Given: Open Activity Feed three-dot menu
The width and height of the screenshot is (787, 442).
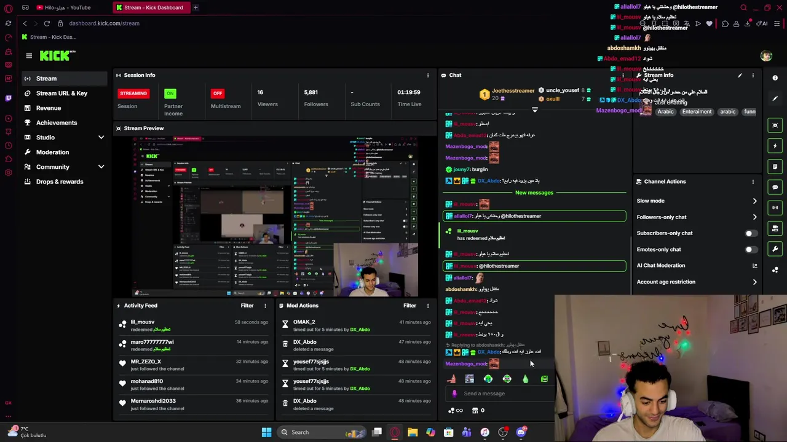Looking at the screenshot, I should click(266, 306).
